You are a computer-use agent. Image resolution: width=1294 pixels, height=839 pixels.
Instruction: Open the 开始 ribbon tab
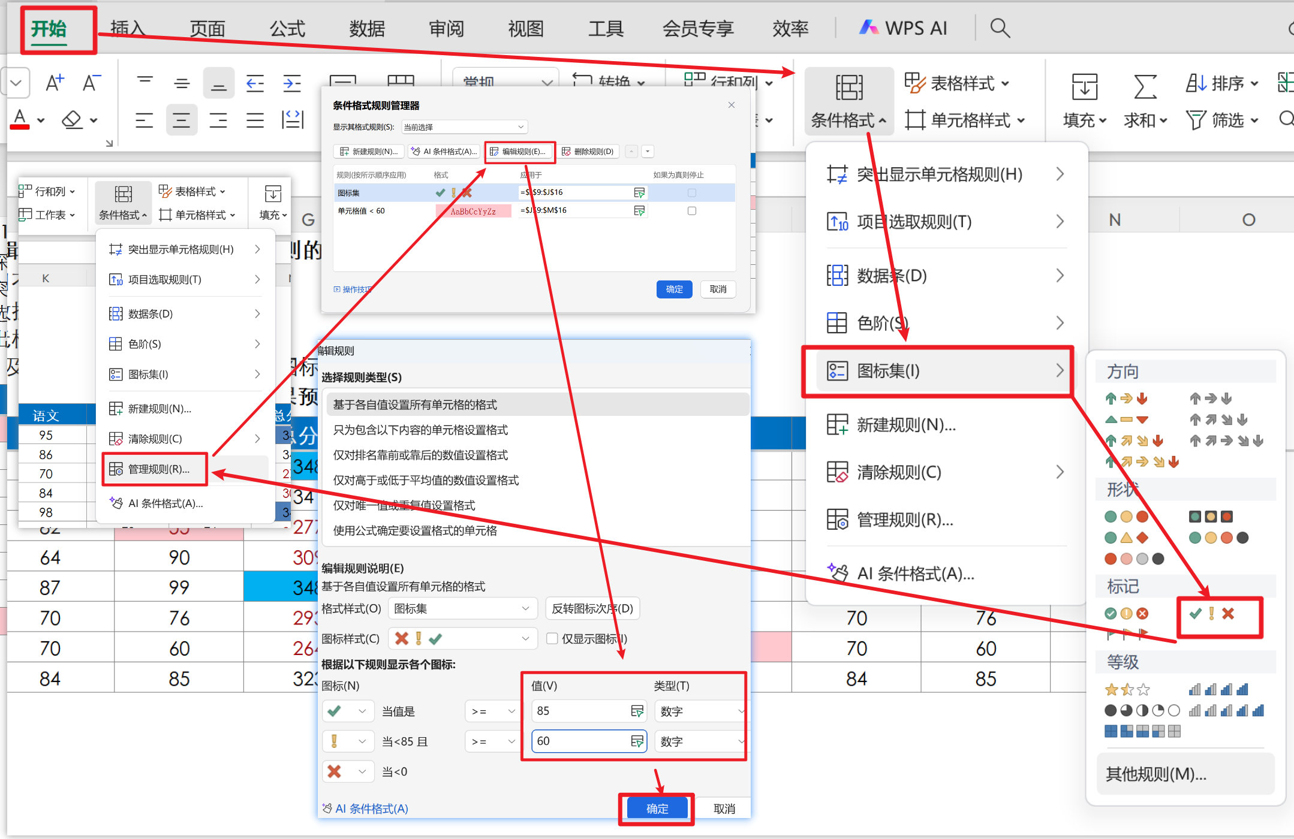click(49, 29)
